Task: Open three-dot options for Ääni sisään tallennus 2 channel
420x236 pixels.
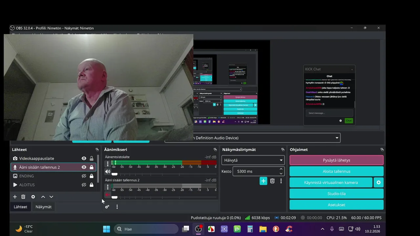Action: pos(108,187)
